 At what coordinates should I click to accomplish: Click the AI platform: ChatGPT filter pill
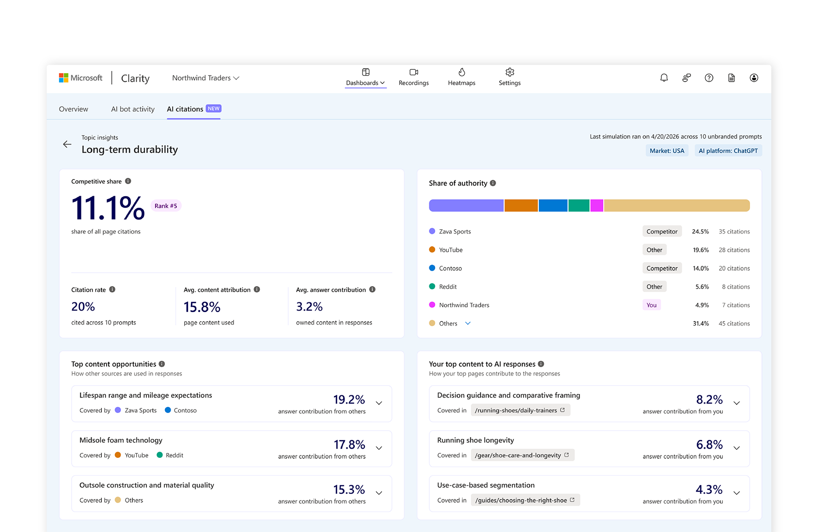pyautogui.click(x=728, y=150)
